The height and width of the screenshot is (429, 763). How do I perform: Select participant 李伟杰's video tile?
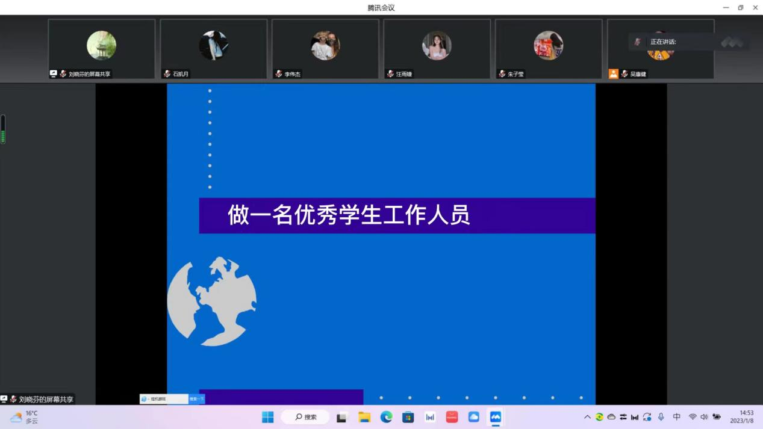coord(325,49)
